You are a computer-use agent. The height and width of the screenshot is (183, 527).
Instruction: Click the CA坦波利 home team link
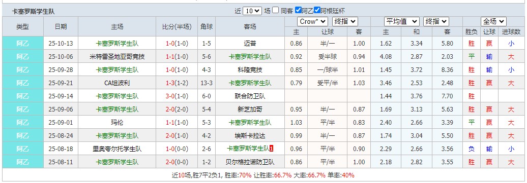tap(117, 83)
